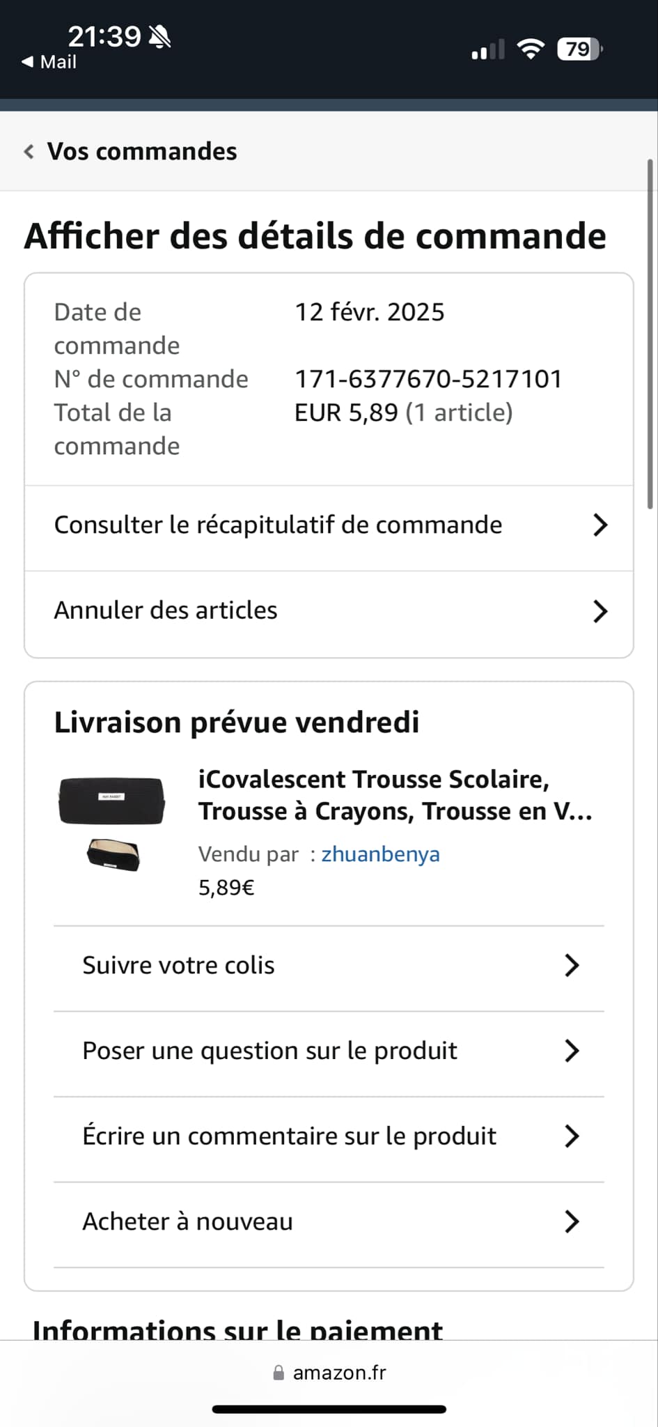Tap the order number 171-6377670-5217101
Viewport: 658px width, 1427px height.
pyautogui.click(x=428, y=379)
